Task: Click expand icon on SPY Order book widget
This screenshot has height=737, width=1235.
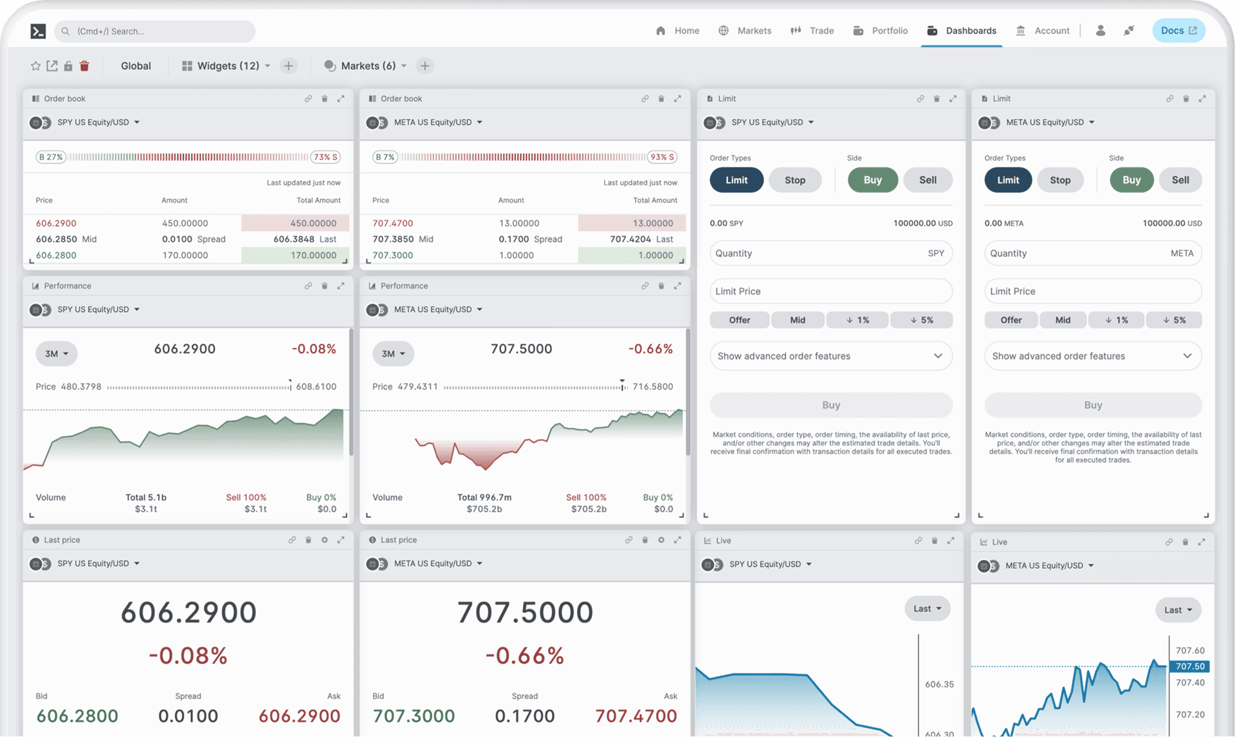Action: coord(341,98)
